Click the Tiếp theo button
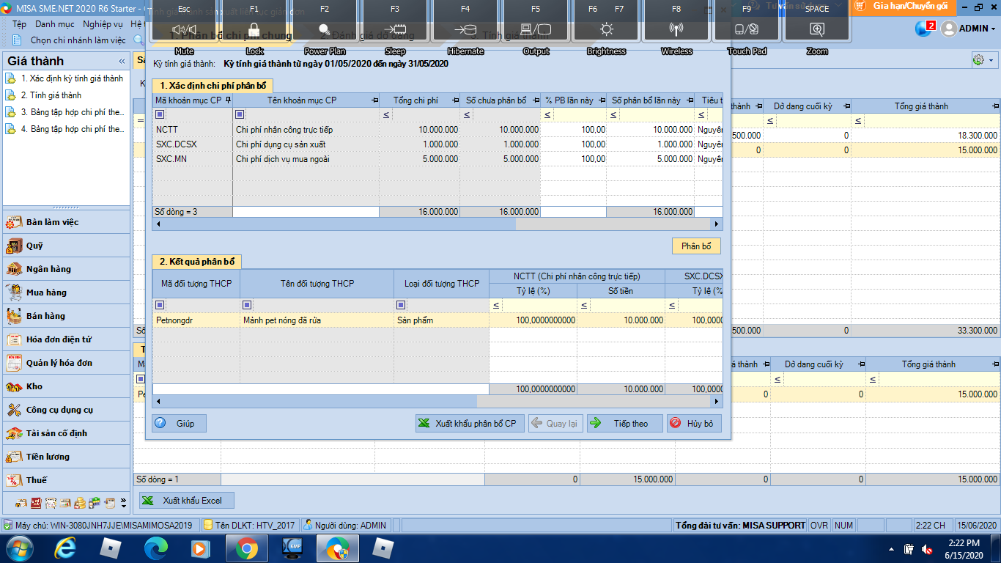The width and height of the screenshot is (1001, 563). [x=624, y=423]
